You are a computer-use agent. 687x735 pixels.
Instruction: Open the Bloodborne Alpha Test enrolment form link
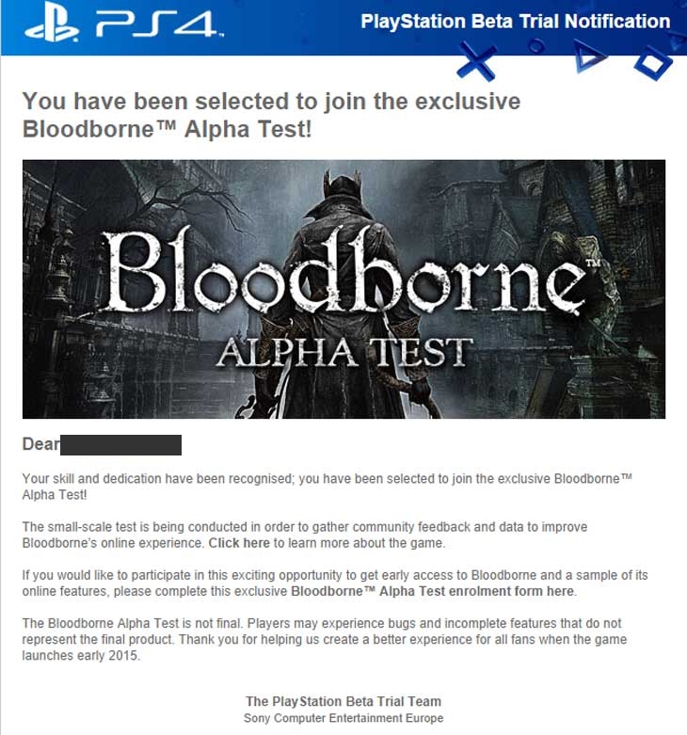[x=432, y=591]
